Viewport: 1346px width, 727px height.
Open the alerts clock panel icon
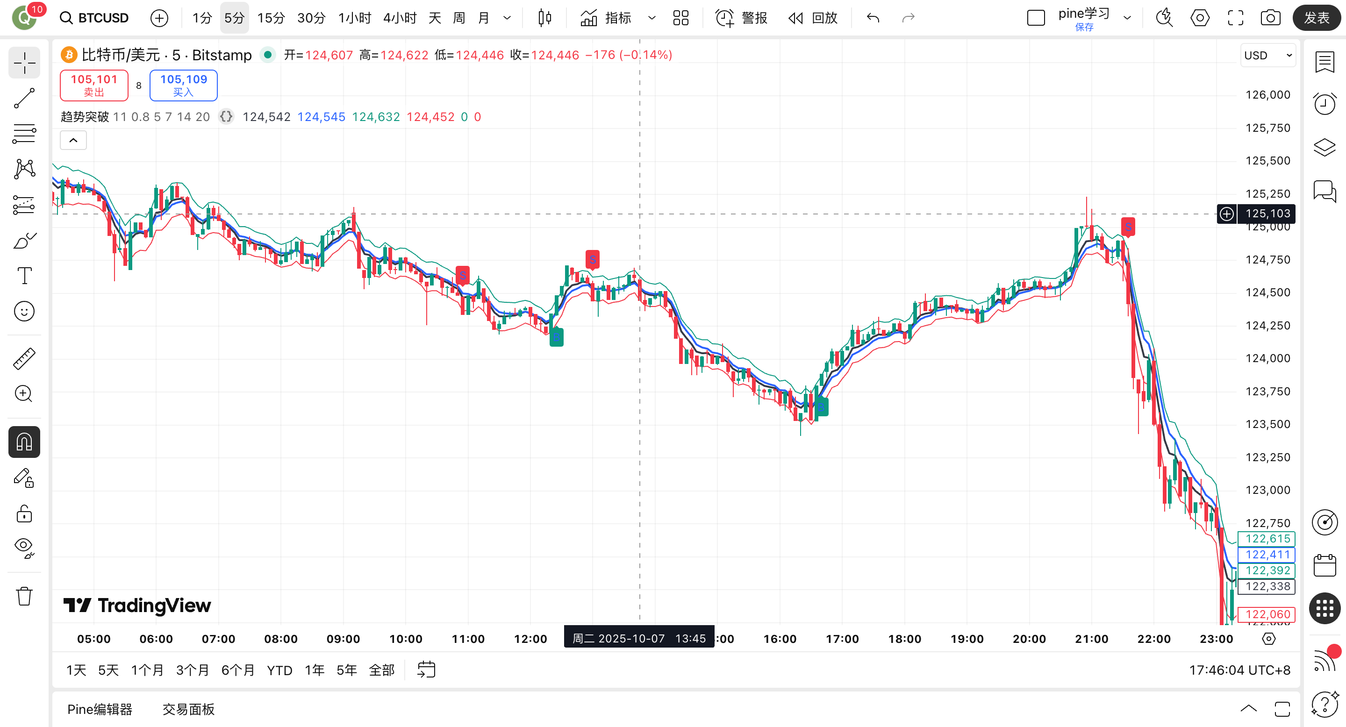1325,104
